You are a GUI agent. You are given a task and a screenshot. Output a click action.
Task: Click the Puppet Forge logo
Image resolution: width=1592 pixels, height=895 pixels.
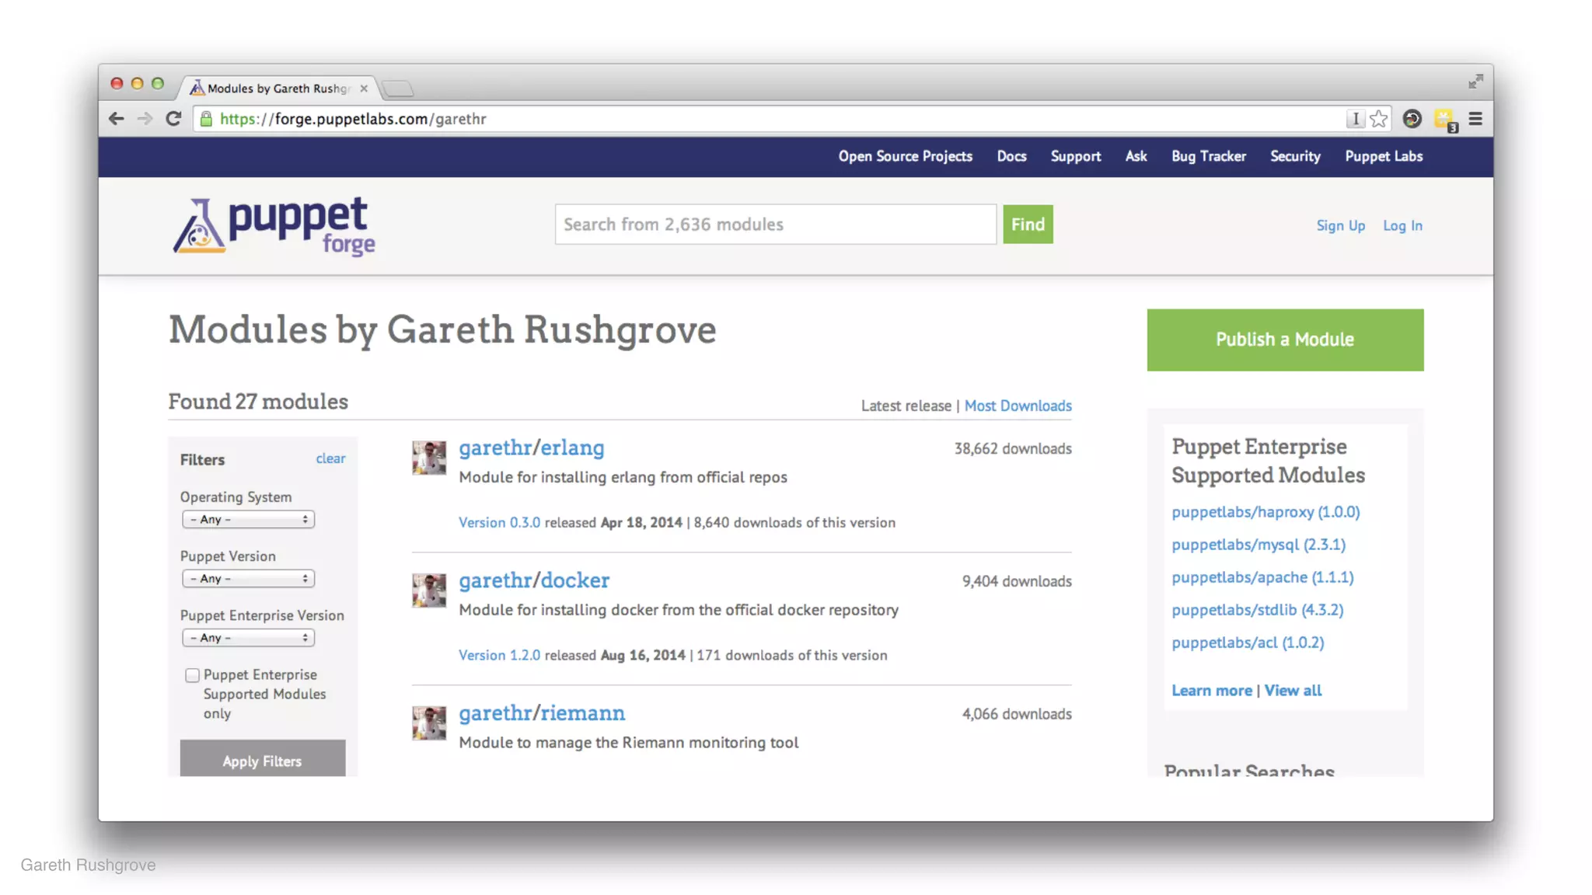tap(274, 226)
